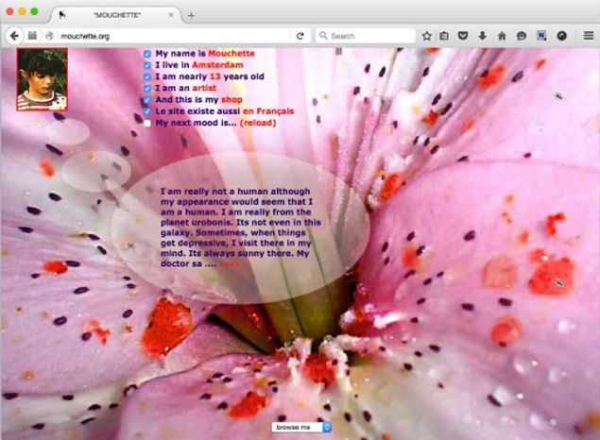Toggle the 'I am nearly 13 years old' checkbox

point(147,76)
